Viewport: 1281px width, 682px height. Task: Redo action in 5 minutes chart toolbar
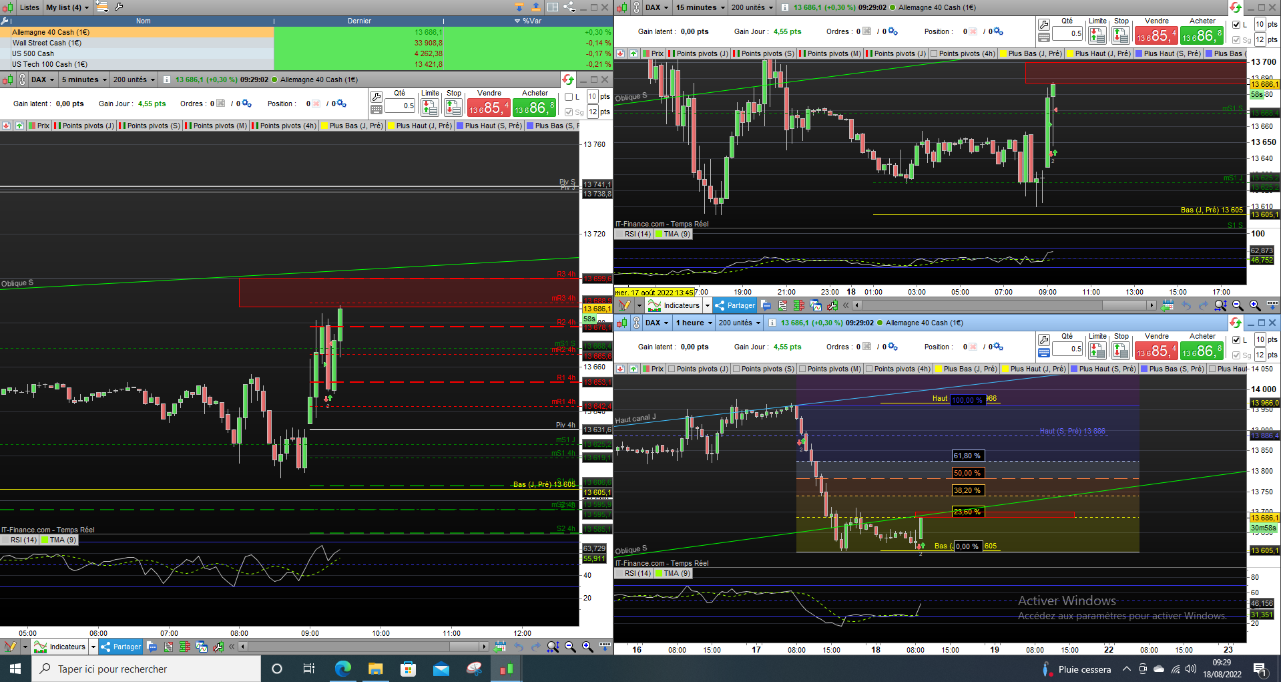tap(535, 647)
